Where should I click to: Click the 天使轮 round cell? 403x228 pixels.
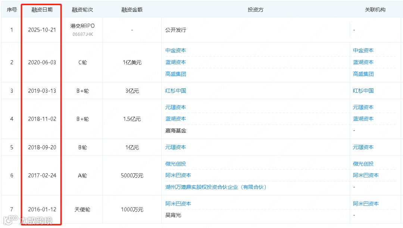[82, 209]
